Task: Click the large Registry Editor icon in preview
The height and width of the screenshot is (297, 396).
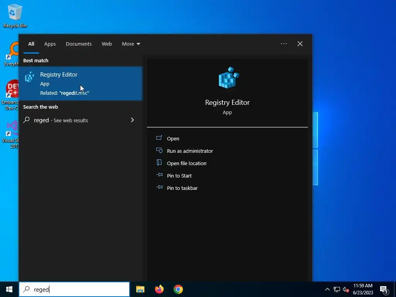Action: coord(229,78)
